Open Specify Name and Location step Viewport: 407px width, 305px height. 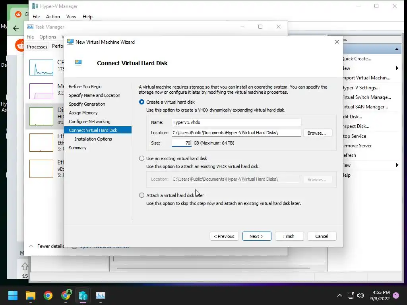coord(95,95)
